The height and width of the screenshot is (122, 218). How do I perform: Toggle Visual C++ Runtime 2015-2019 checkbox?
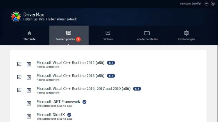click(x=19, y=90)
